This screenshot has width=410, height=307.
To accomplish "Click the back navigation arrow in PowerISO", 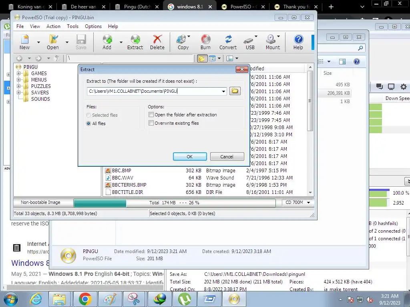I will click(x=19, y=58).
